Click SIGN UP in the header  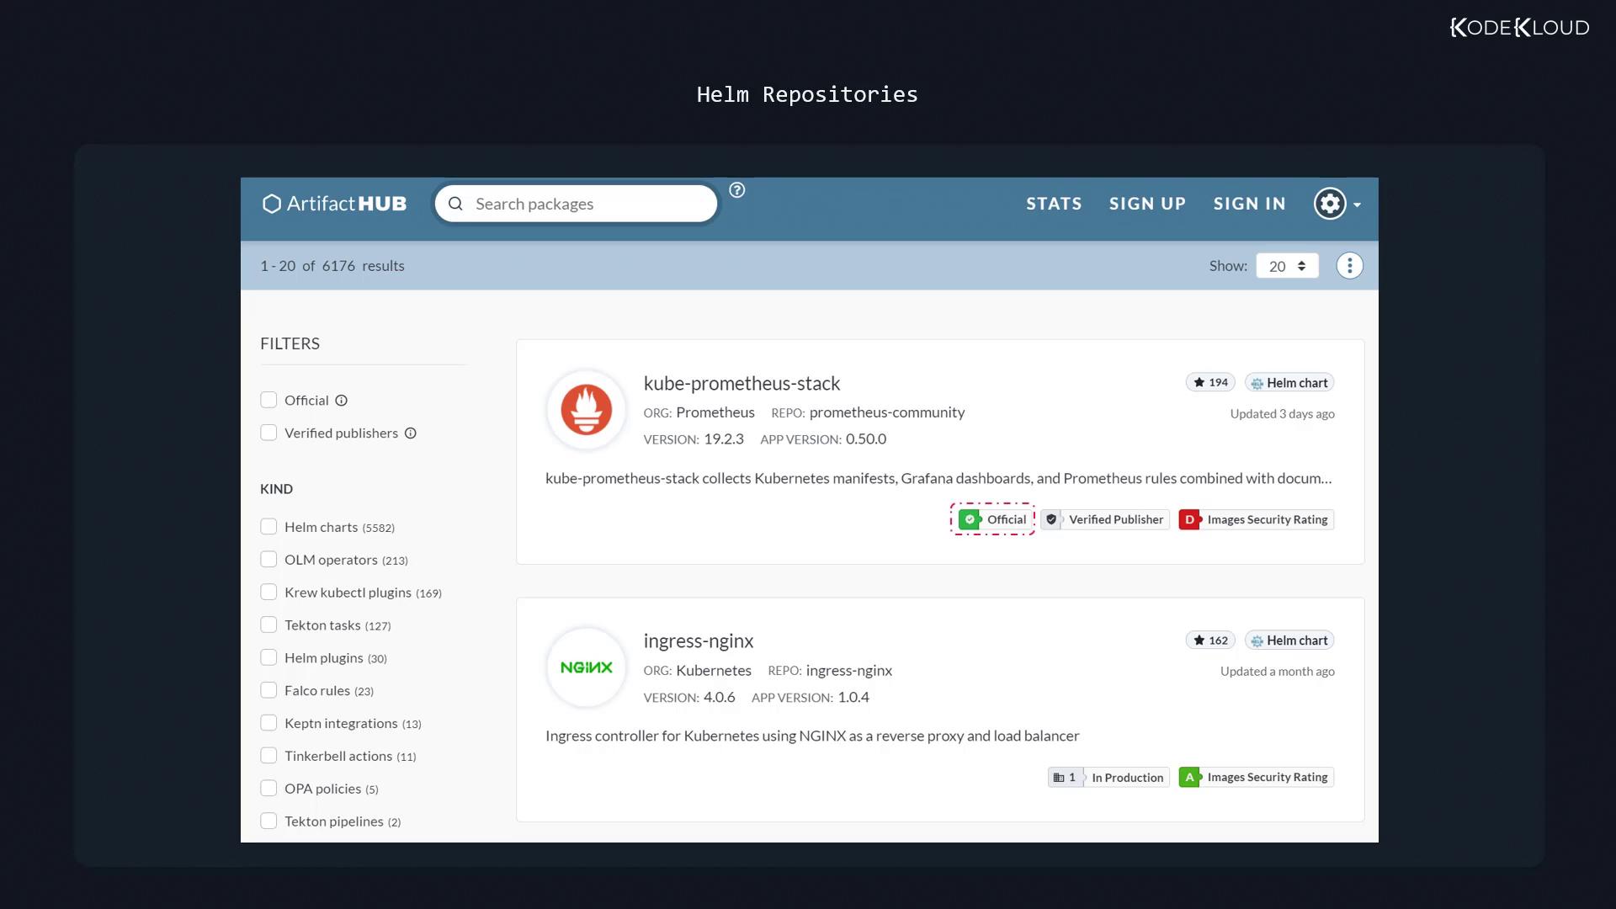click(1147, 204)
